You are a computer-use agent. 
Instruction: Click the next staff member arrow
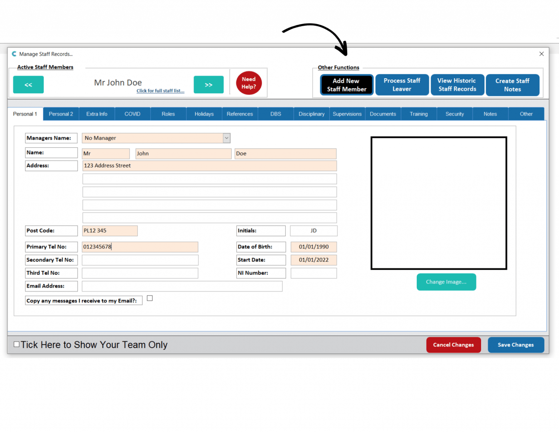click(209, 84)
